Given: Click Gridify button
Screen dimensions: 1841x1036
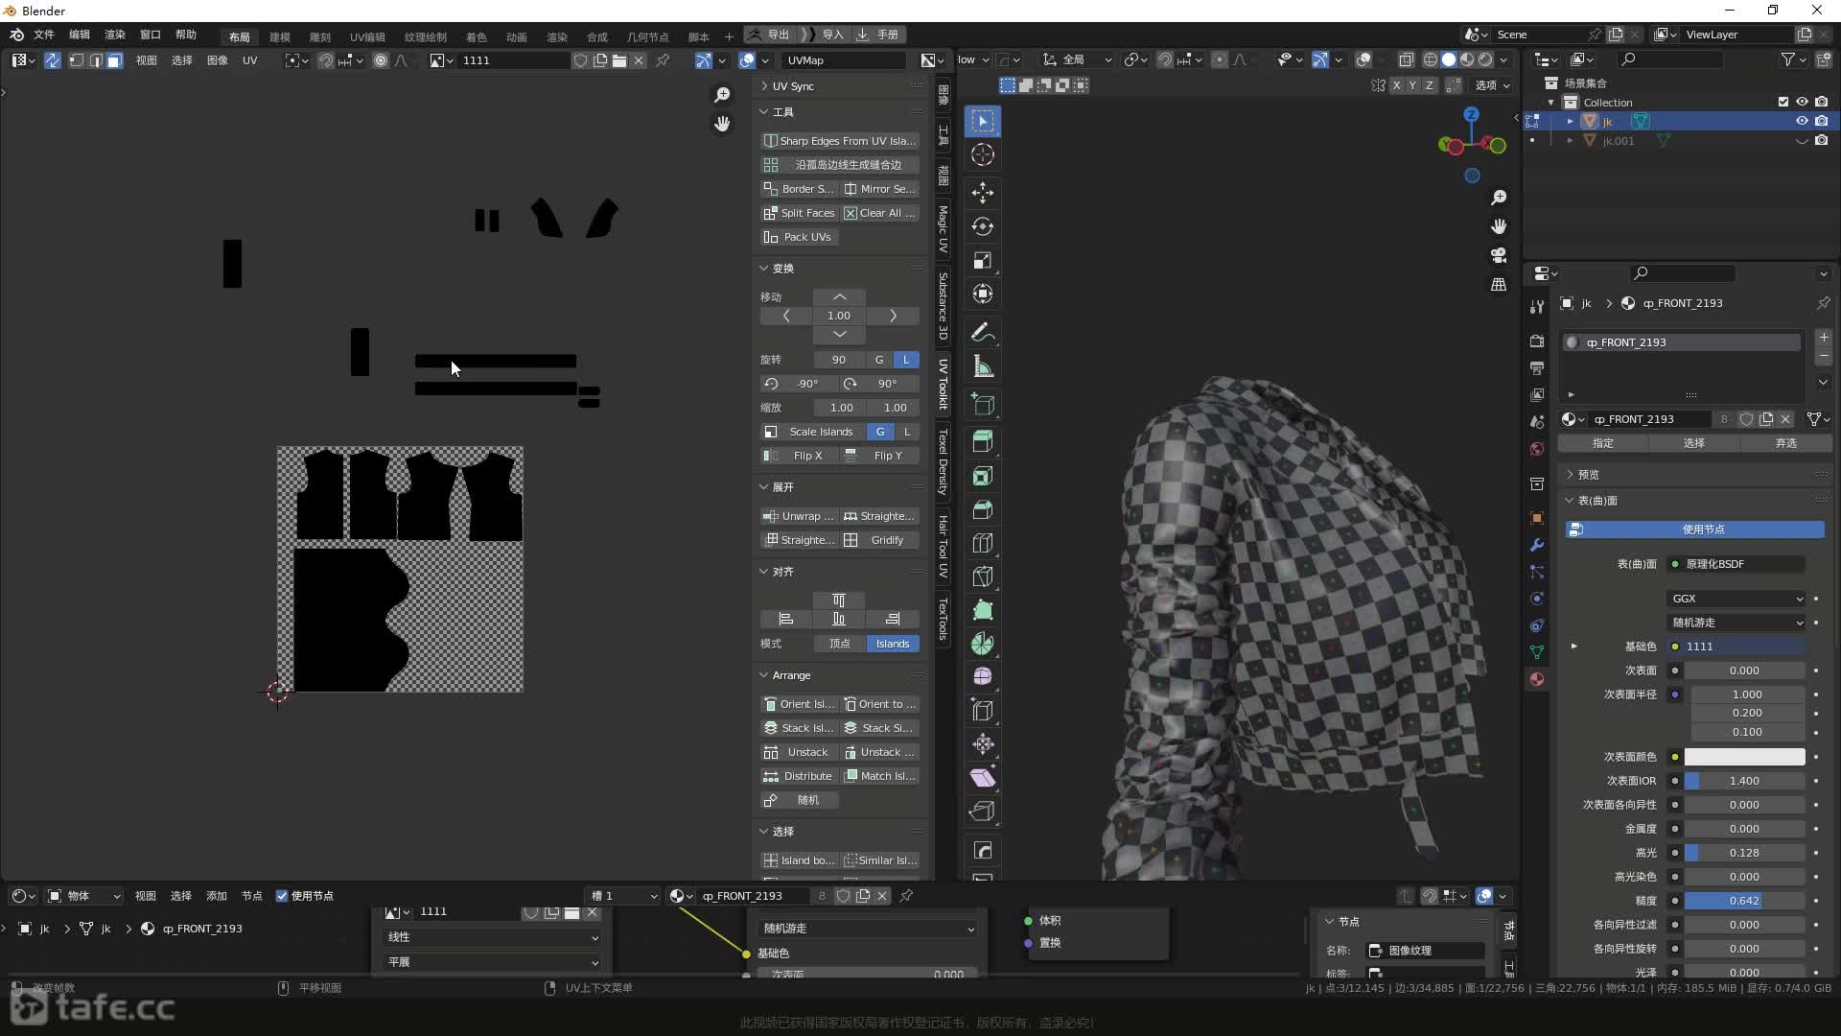Looking at the screenshot, I should tap(879, 540).
